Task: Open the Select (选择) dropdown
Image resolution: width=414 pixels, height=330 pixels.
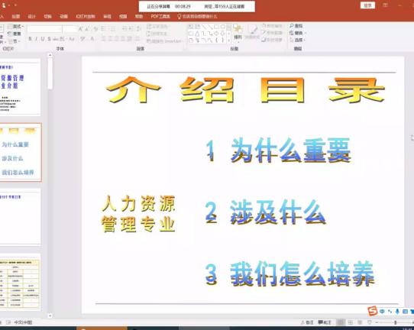Action: (298, 40)
